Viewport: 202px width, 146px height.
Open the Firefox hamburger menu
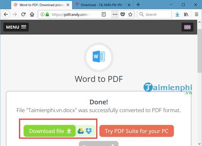click(x=196, y=14)
